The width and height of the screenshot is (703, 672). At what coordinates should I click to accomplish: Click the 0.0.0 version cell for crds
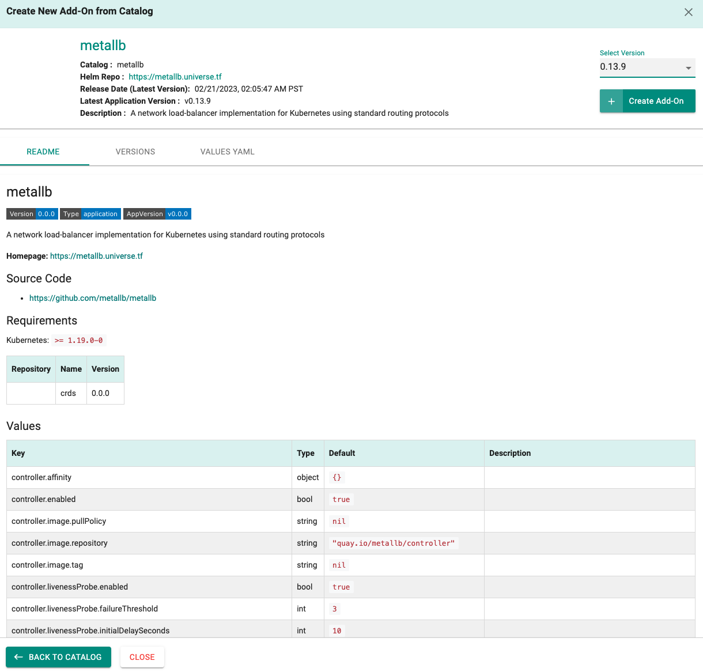pos(105,393)
